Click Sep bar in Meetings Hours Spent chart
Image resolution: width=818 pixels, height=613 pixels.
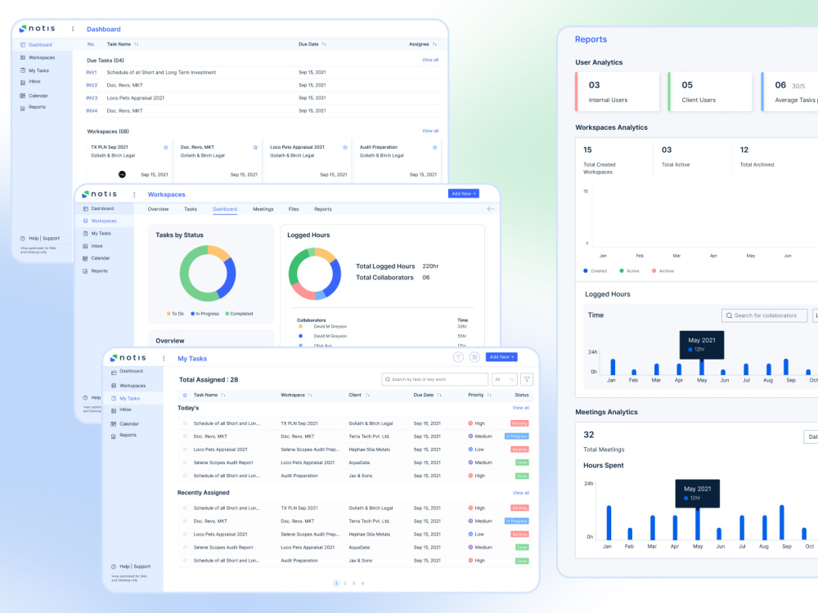coord(782,522)
